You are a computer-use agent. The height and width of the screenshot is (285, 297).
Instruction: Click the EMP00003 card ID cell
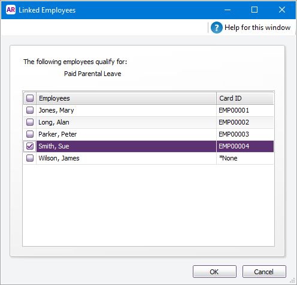245,134
